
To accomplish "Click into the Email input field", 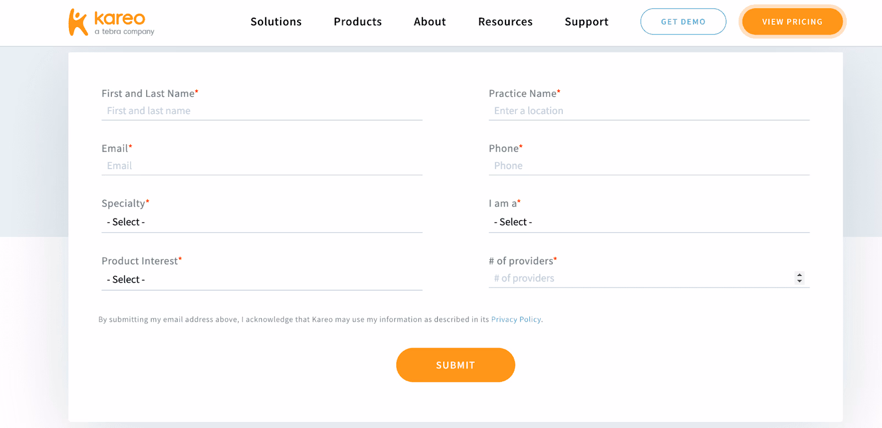I will pos(262,166).
